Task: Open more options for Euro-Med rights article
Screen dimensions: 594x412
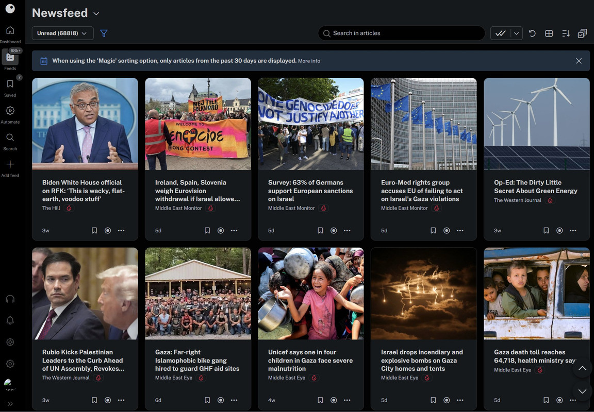Action: (460, 230)
